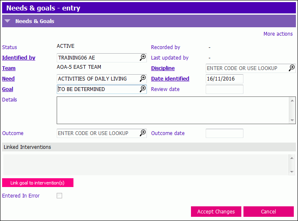Click the empty Review date field
Image resolution: width=298 pixels, height=221 pixels.
[225, 89]
